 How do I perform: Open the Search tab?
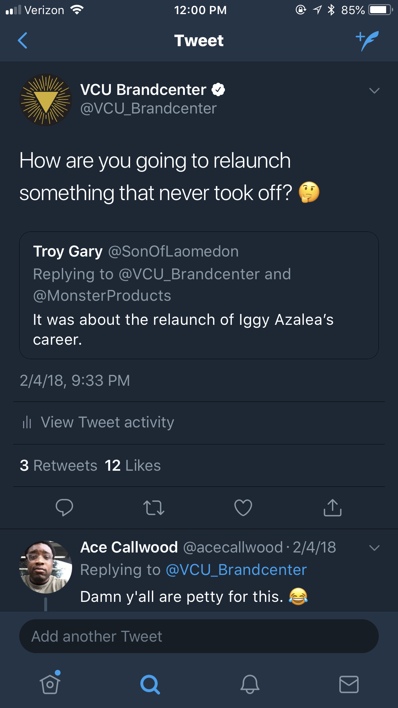[150, 684]
